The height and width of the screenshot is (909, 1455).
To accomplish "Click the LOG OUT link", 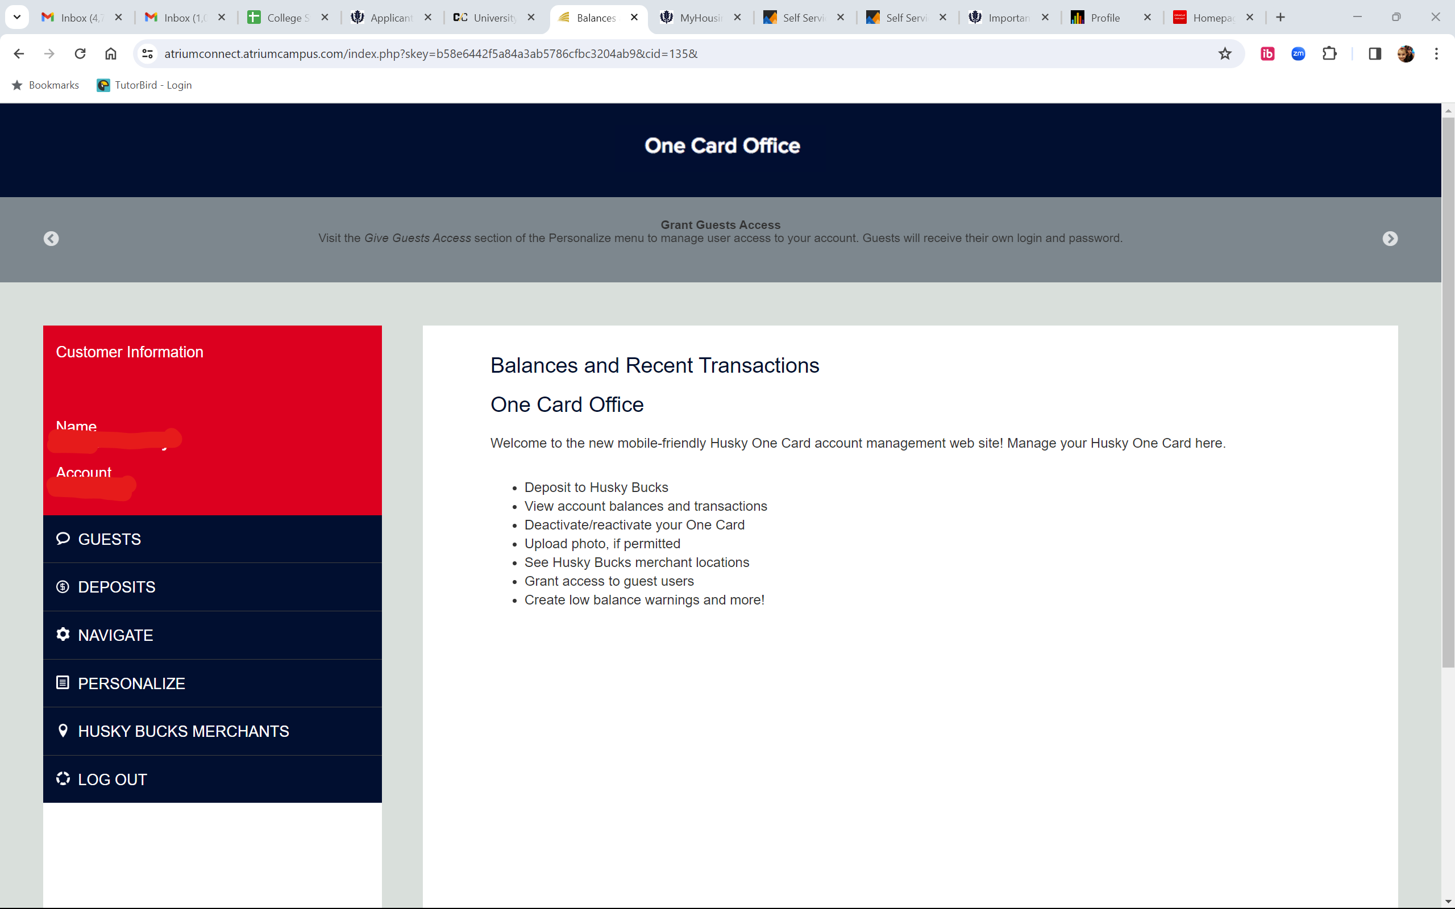I will [x=113, y=779].
